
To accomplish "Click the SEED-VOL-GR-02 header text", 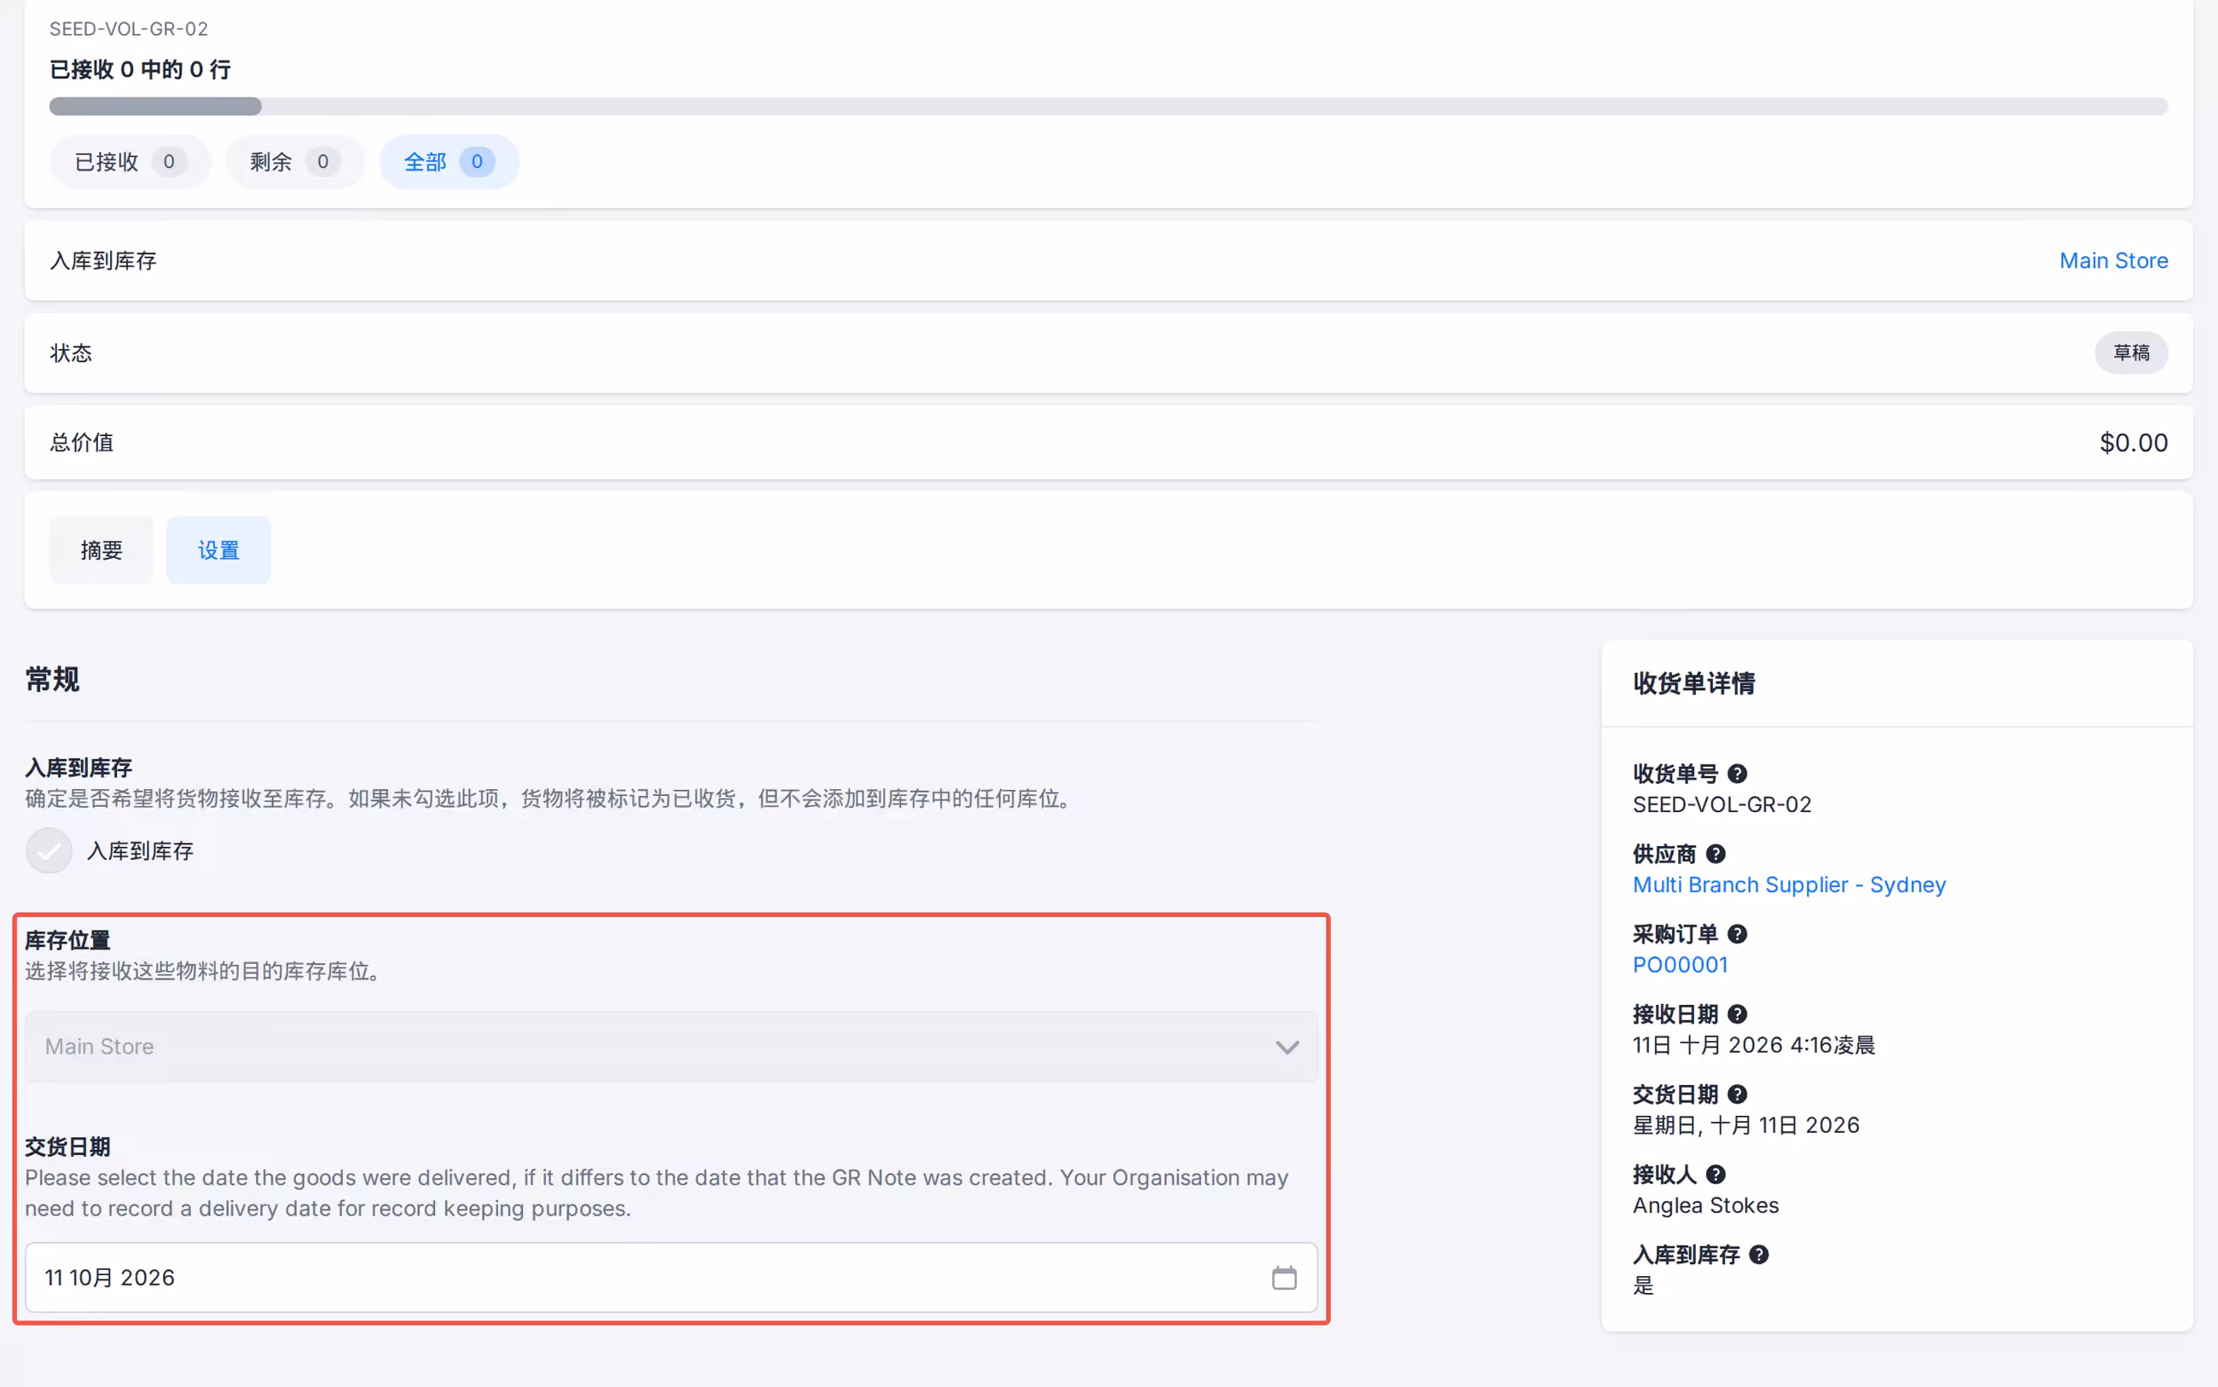I will pyautogui.click(x=129, y=28).
